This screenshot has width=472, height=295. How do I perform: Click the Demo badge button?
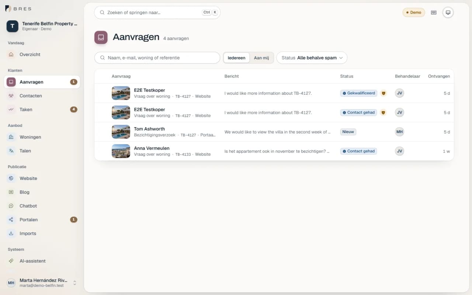(x=414, y=13)
